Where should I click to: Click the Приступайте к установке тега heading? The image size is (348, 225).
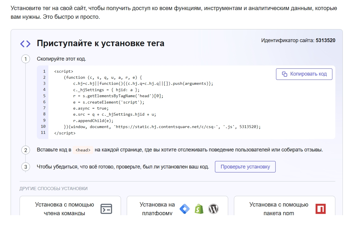(x=101, y=44)
